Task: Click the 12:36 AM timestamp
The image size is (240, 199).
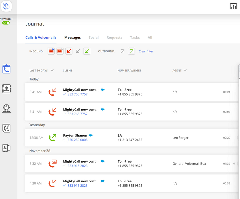Action: click(x=36, y=138)
